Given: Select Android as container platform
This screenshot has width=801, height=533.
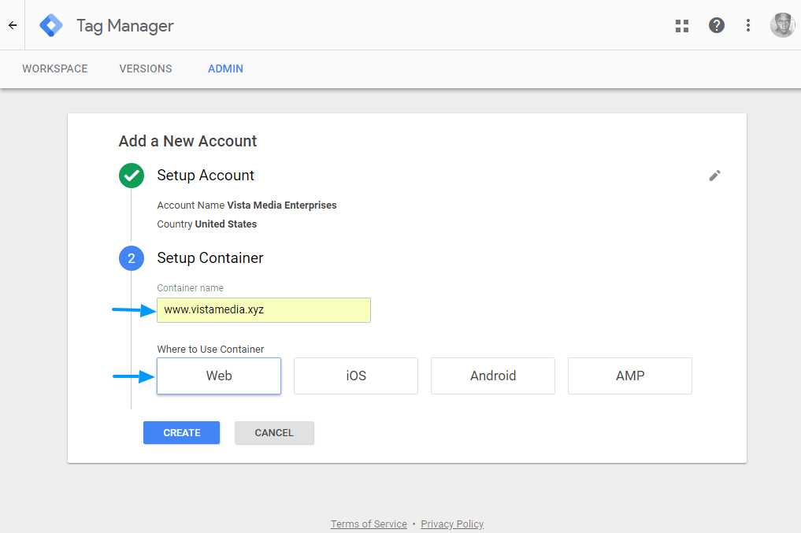Looking at the screenshot, I should tap(493, 376).
